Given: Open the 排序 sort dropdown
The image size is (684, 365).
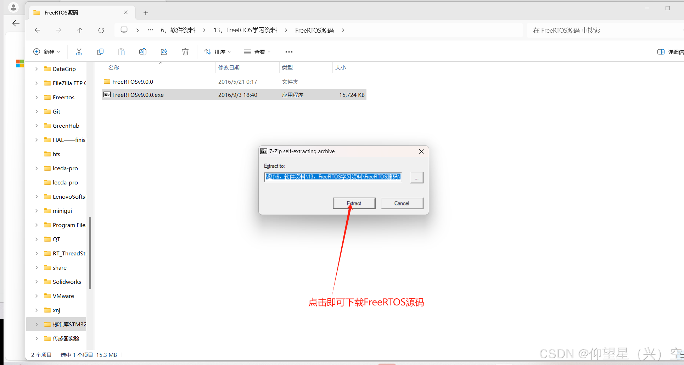Looking at the screenshot, I should (218, 52).
